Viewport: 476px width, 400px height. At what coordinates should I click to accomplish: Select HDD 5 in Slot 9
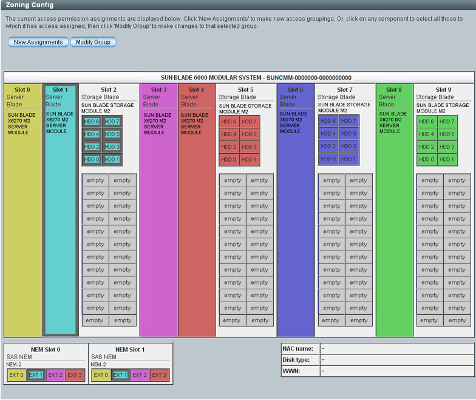pos(447,134)
